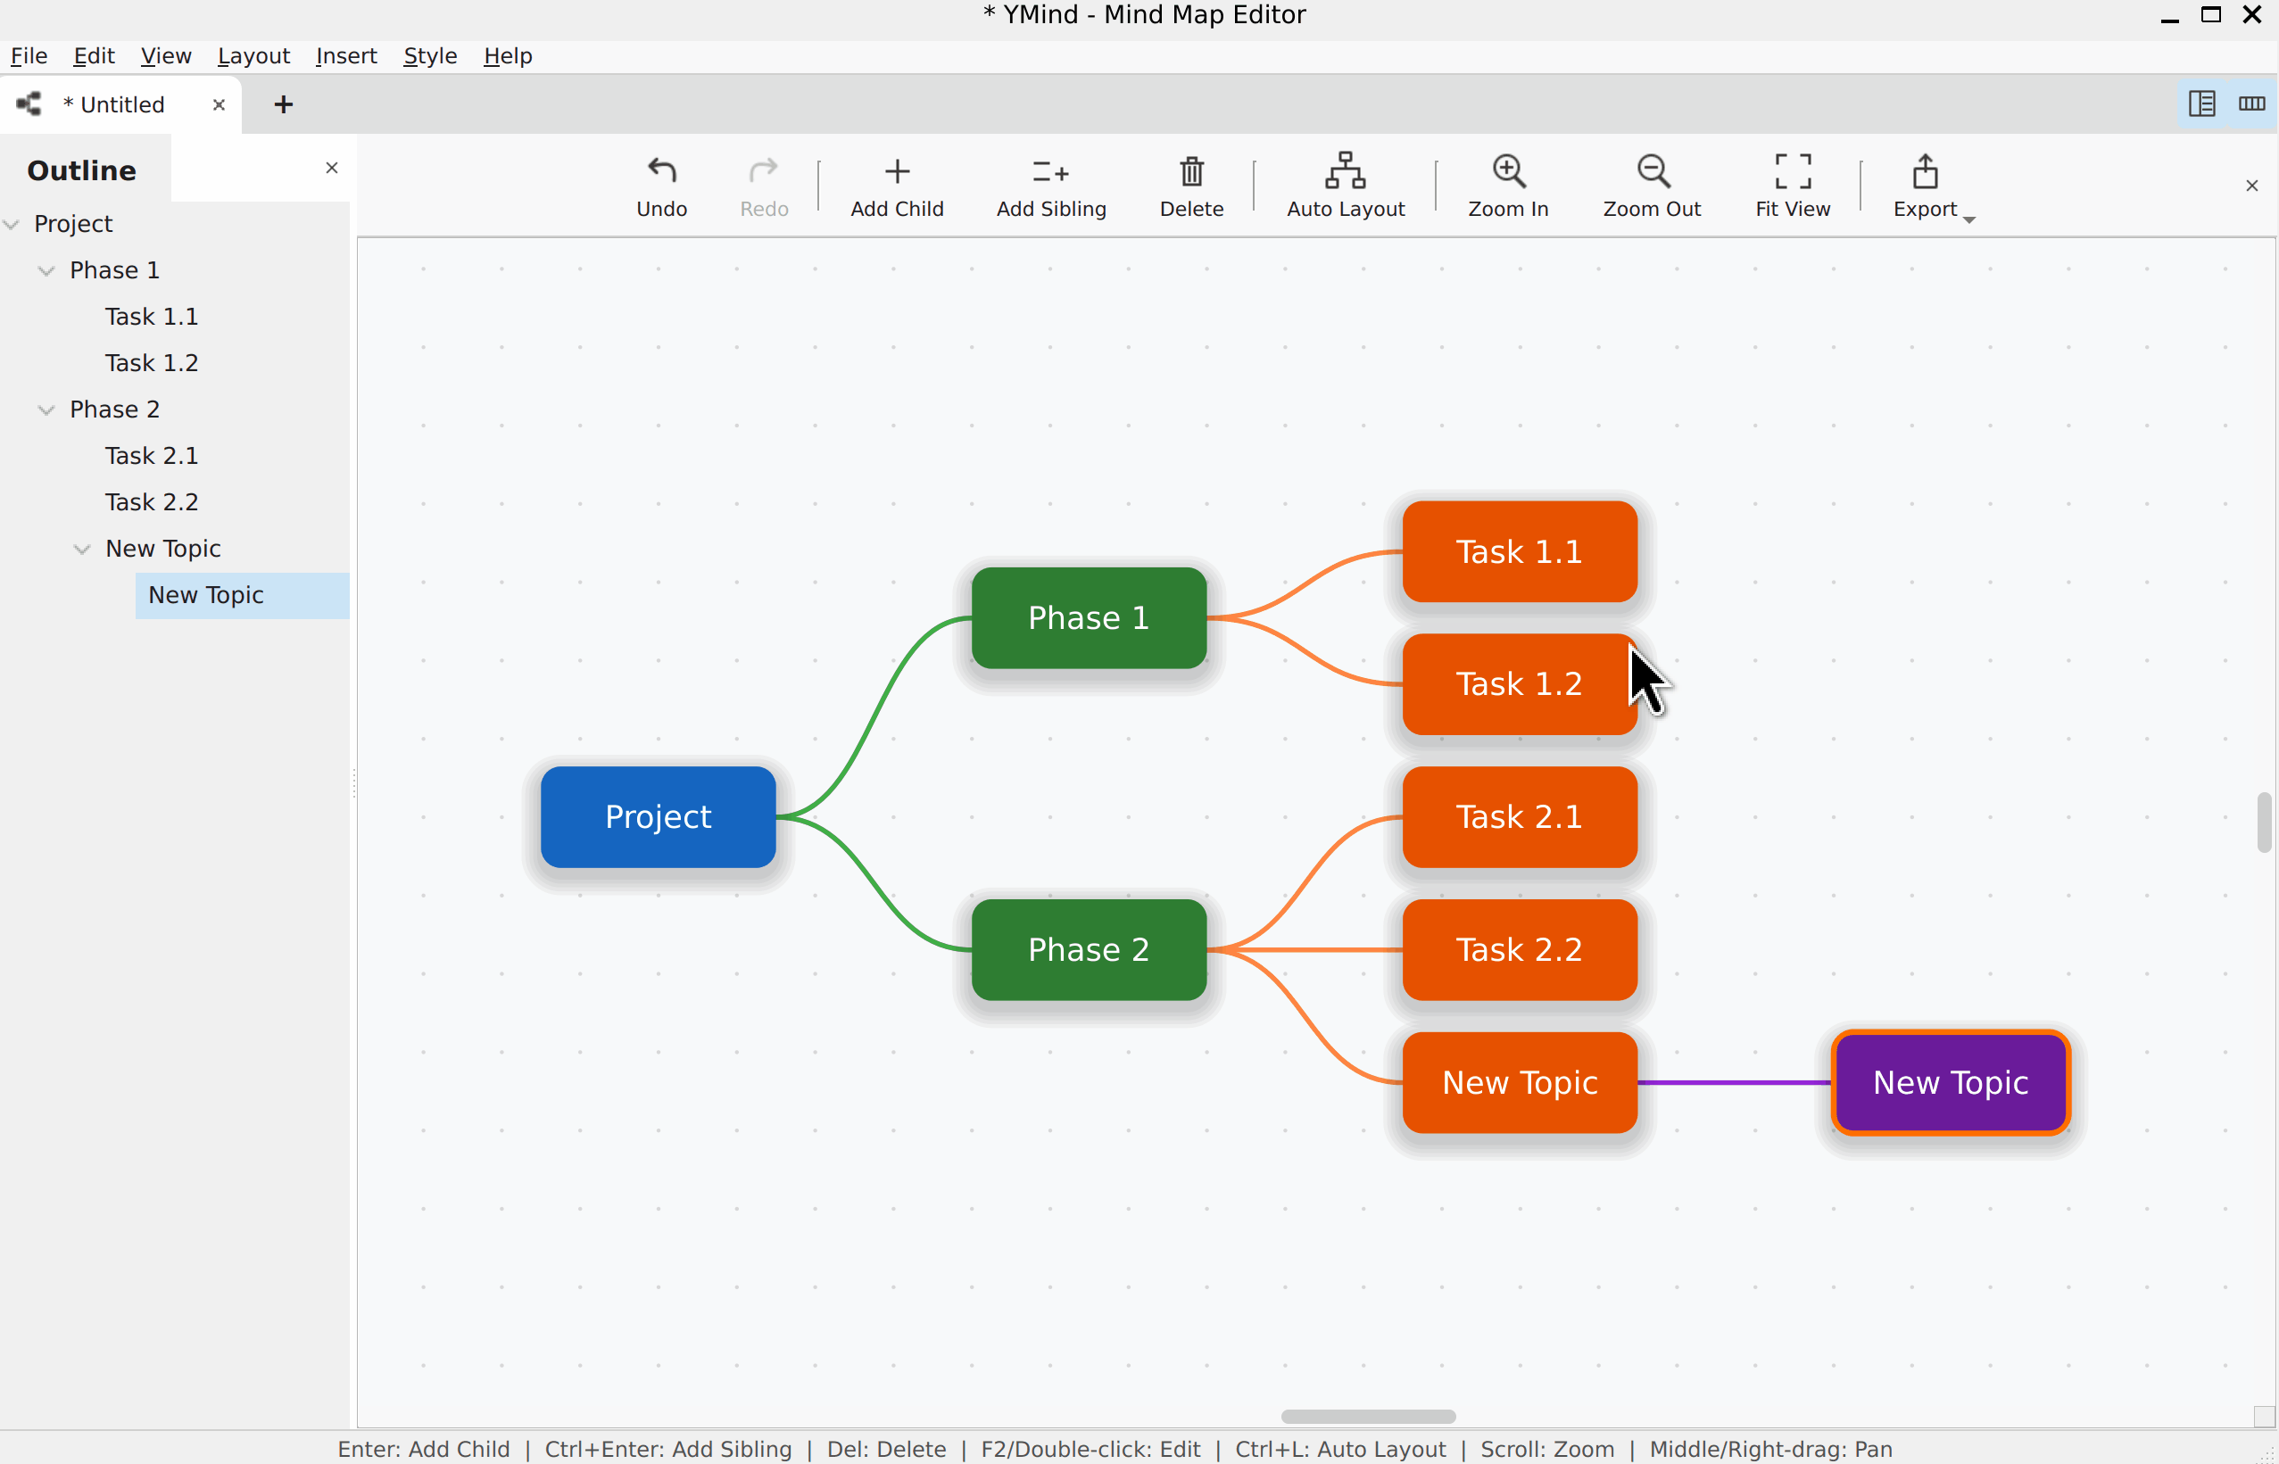Open the Style menu

[x=430, y=56]
